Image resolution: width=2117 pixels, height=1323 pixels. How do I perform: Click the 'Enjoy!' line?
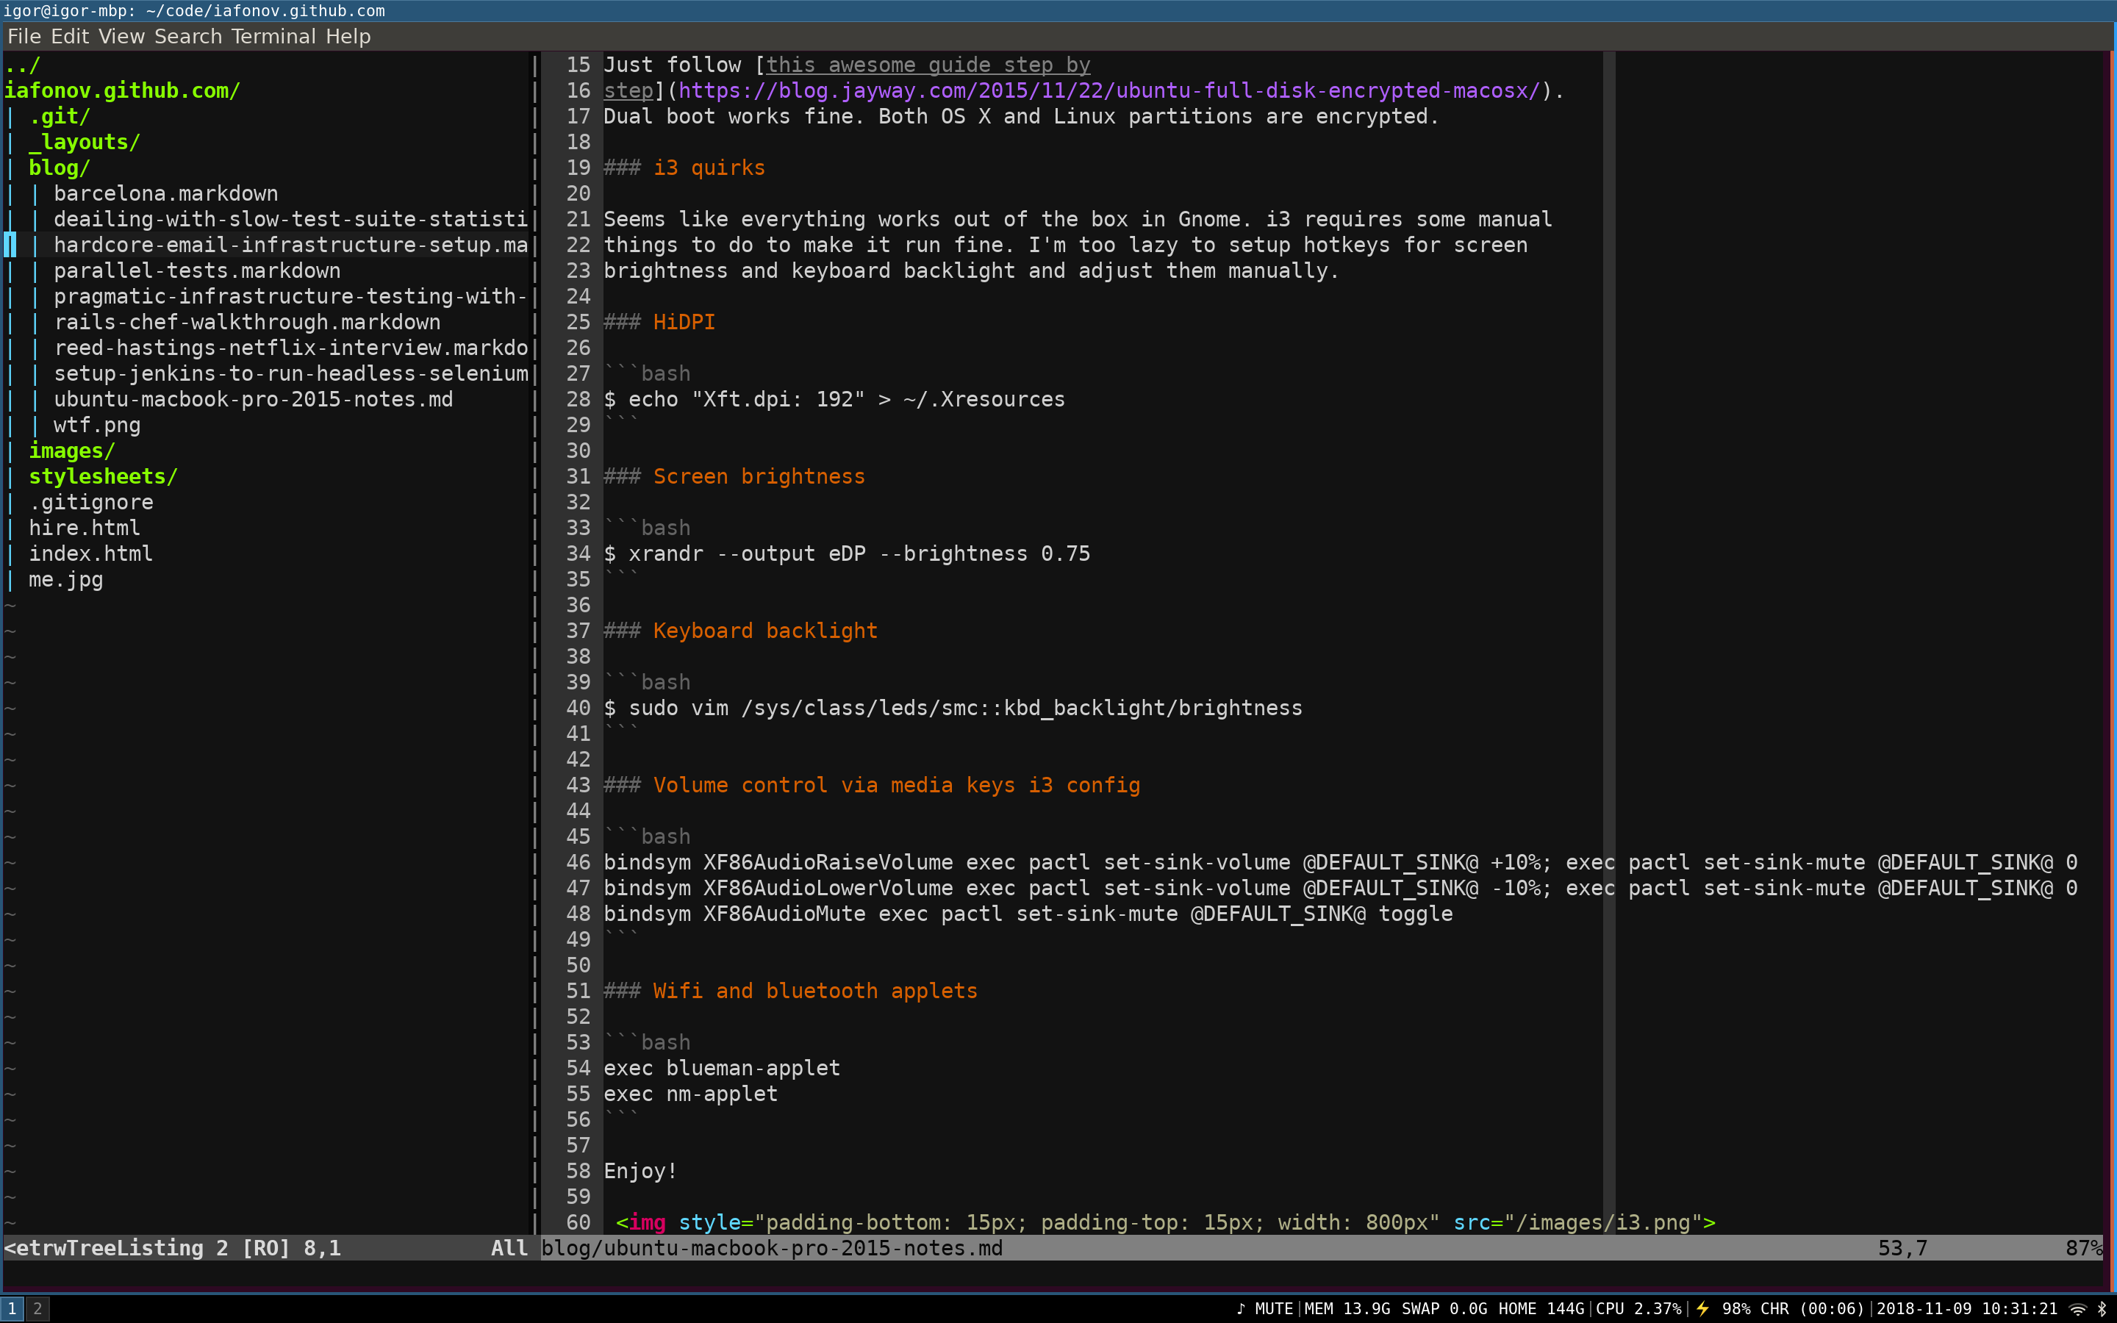click(640, 1172)
